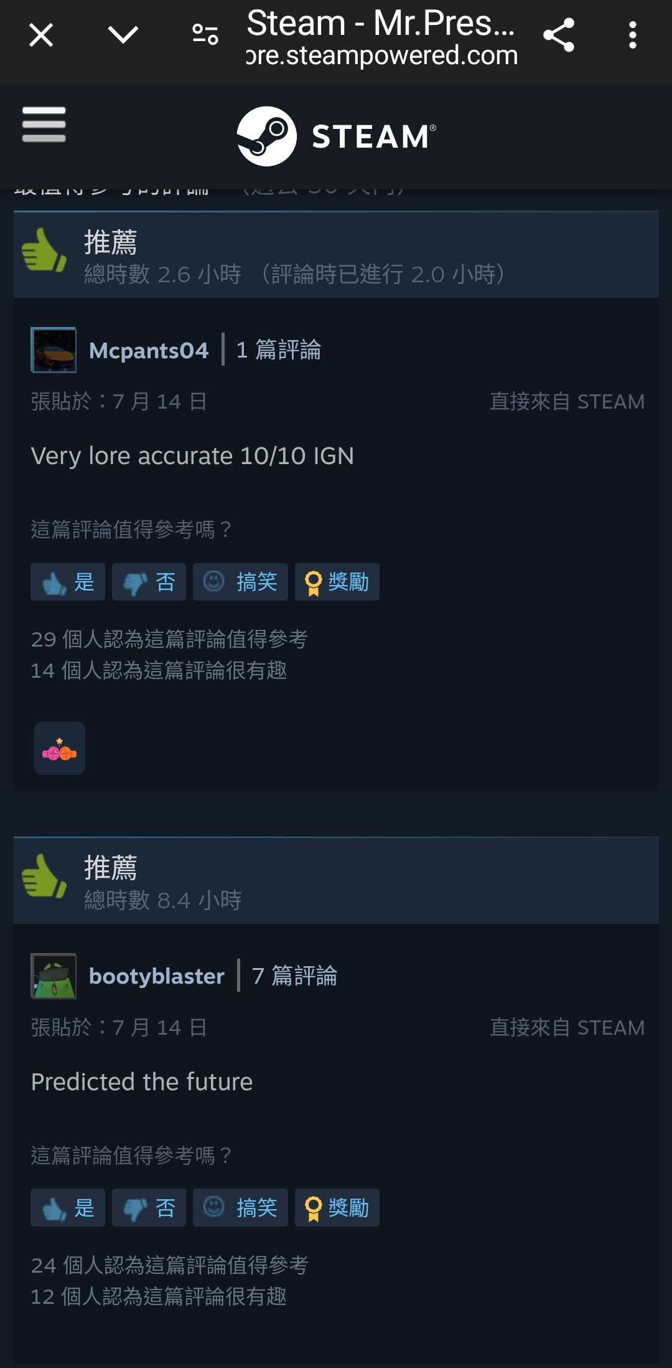Mark bootyblaster's review as 搞笑 (funny)
672x1368 pixels.
pyautogui.click(x=240, y=1208)
